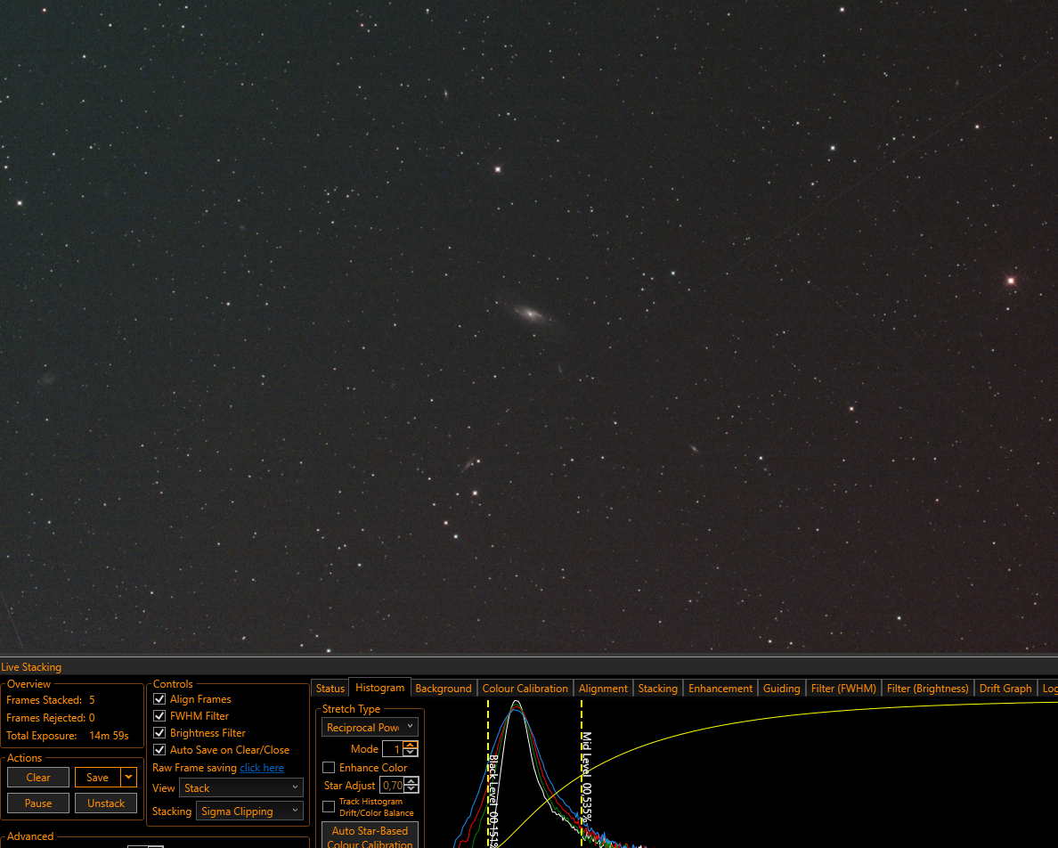Click the Advanced section label
The image size is (1058, 848).
[30, 836]
